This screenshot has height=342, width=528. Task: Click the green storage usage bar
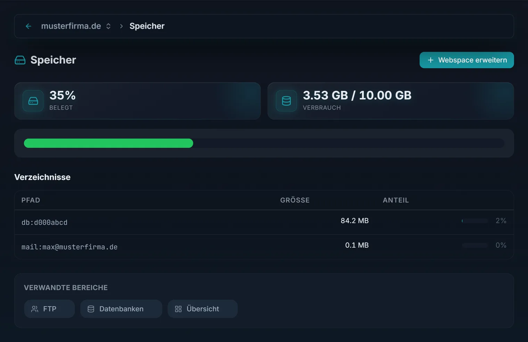pyautogui.click(x=108, y=143)
